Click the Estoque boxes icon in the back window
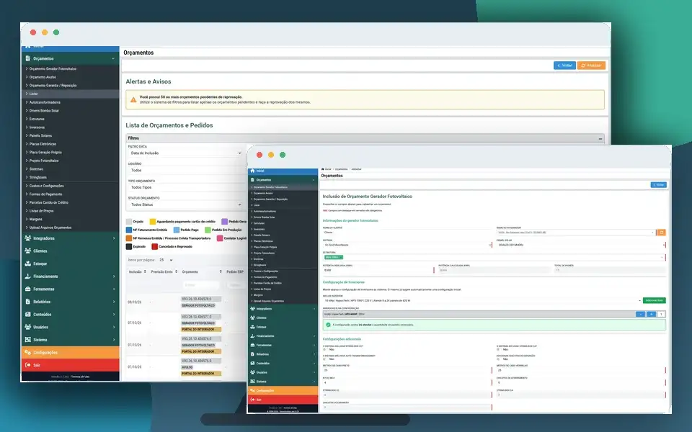 (x=28, y=264)
